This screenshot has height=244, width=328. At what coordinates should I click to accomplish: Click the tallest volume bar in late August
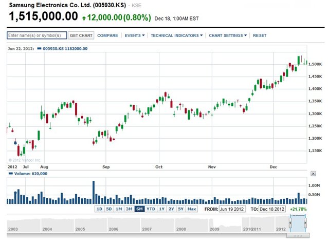click(94, 192)
